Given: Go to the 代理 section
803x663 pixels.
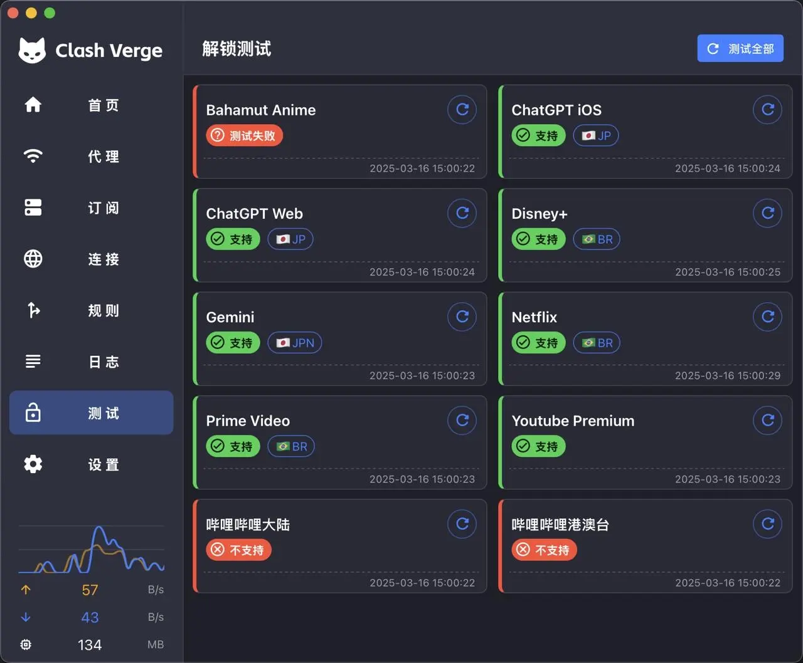Looking at the screenshot, I should (92, 156).
